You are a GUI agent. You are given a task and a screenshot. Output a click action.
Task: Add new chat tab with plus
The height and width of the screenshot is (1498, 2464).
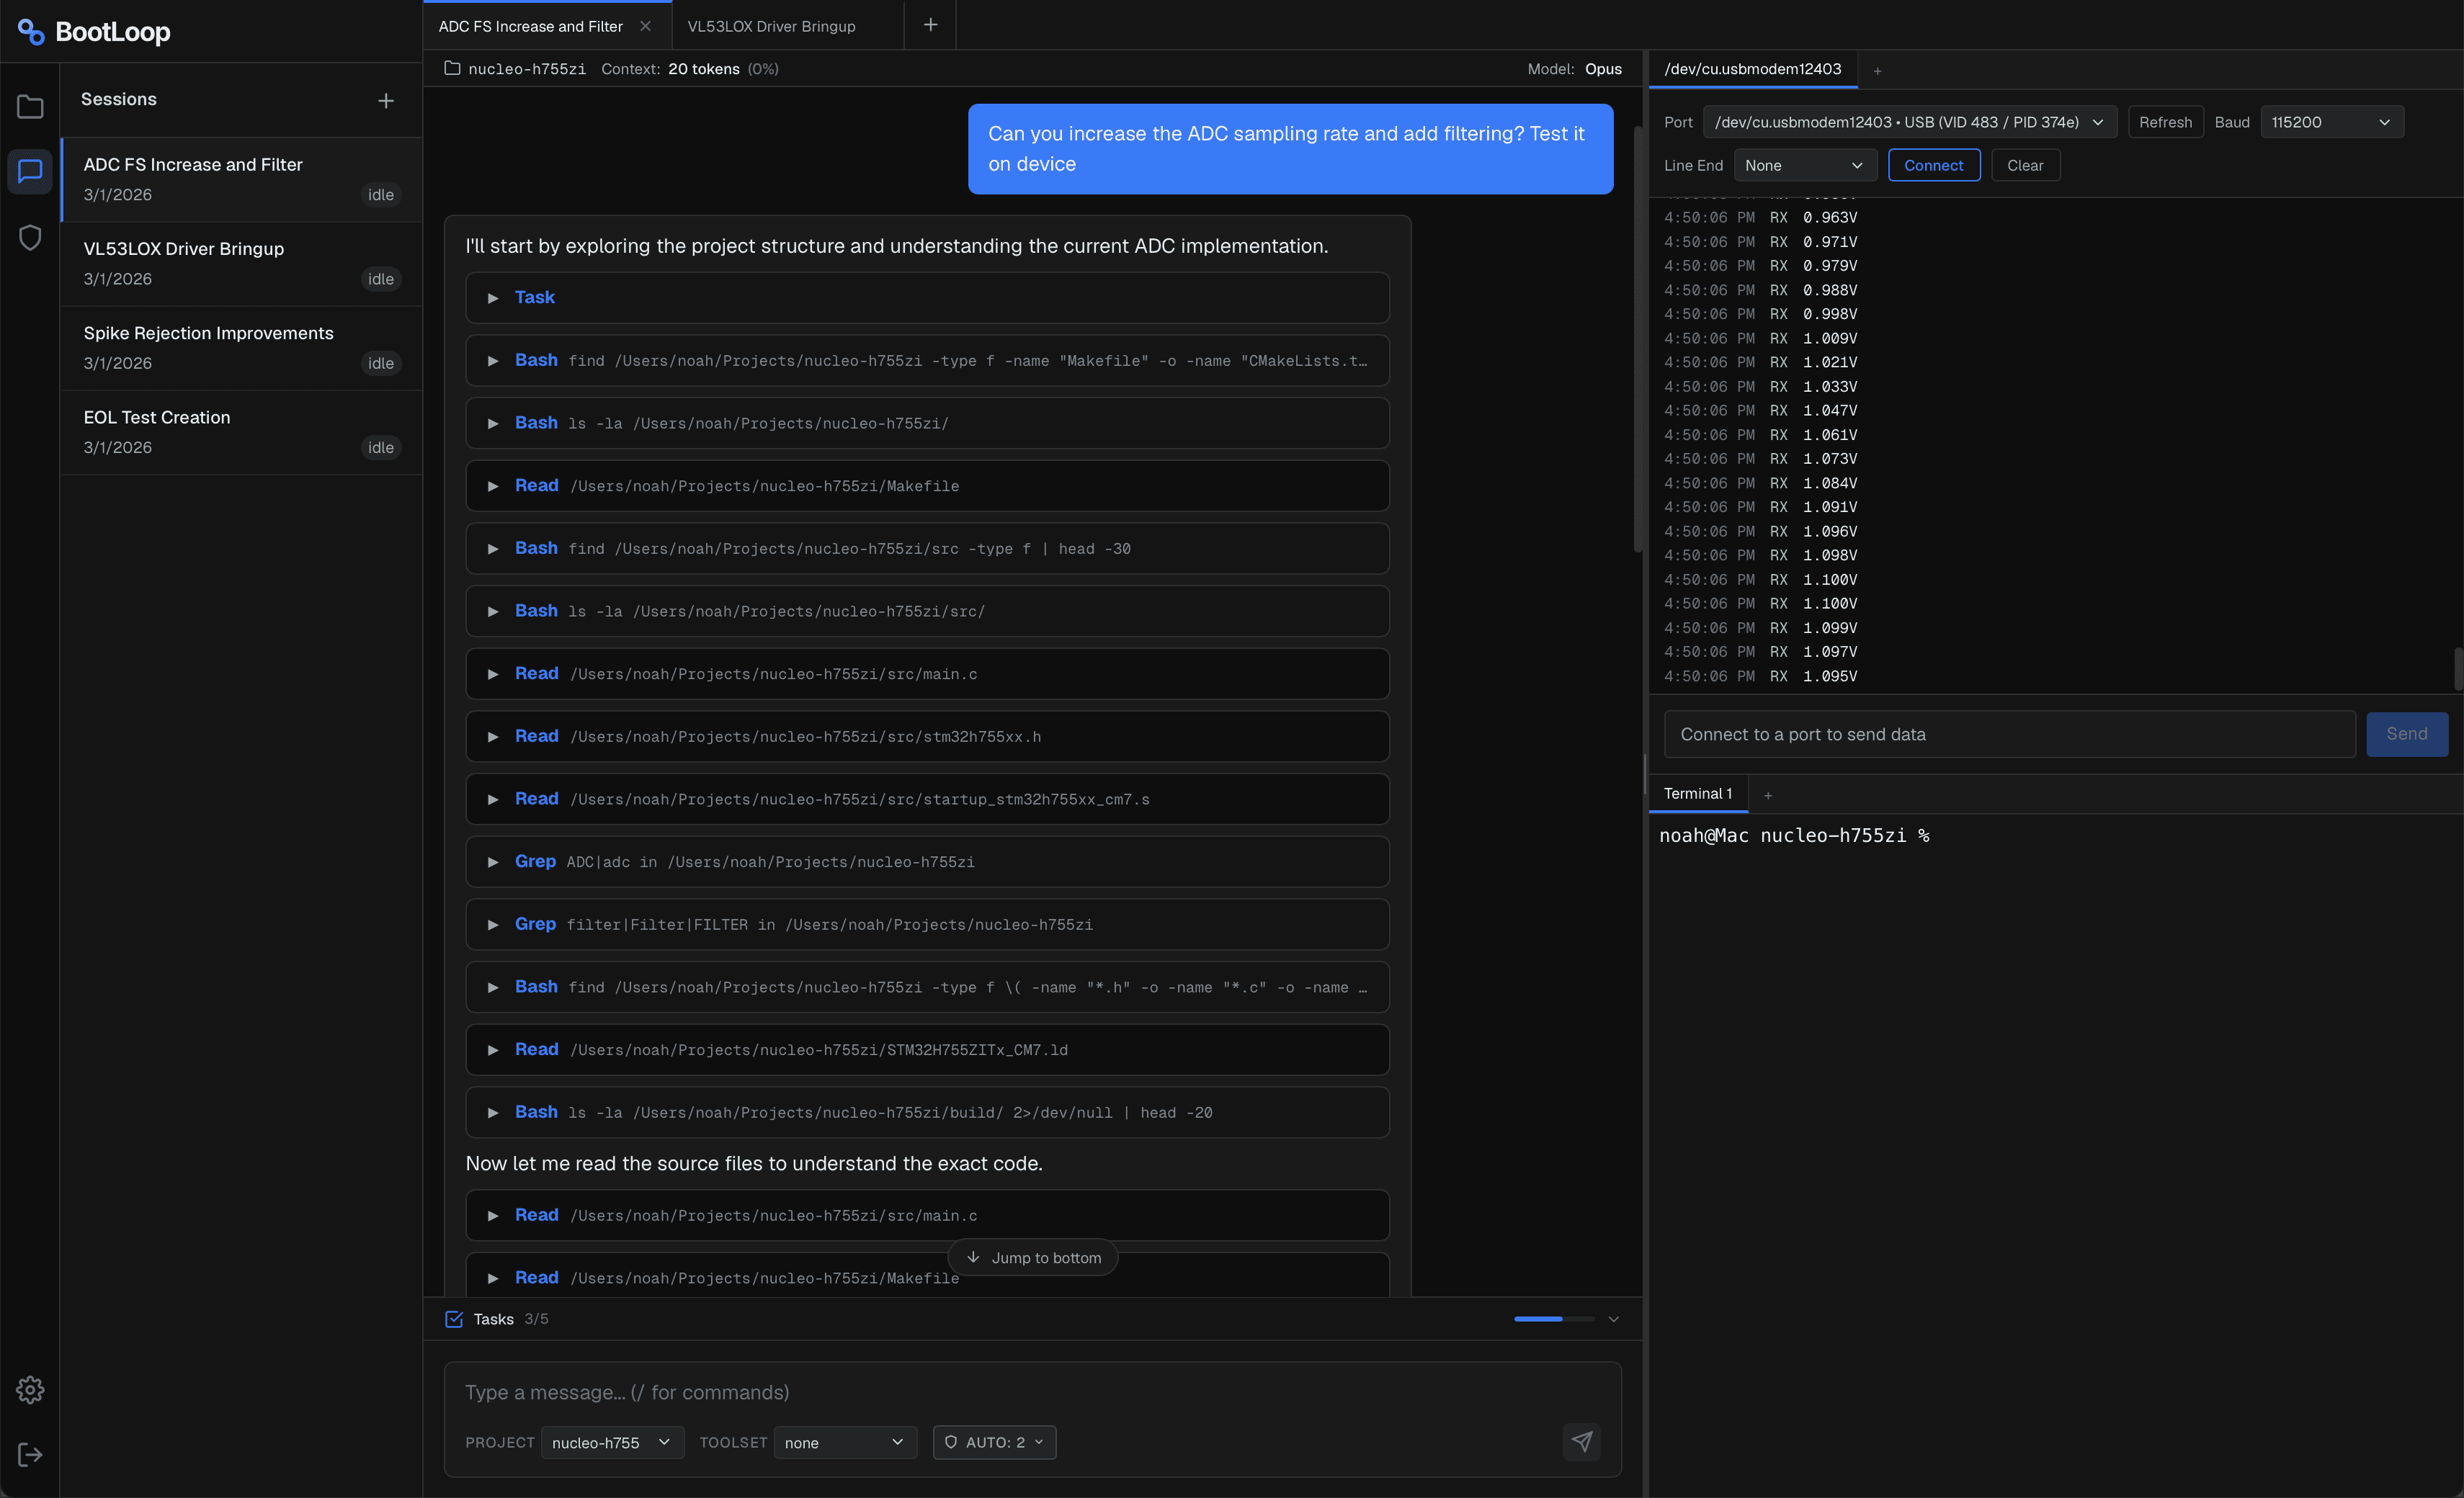[930, 25]
